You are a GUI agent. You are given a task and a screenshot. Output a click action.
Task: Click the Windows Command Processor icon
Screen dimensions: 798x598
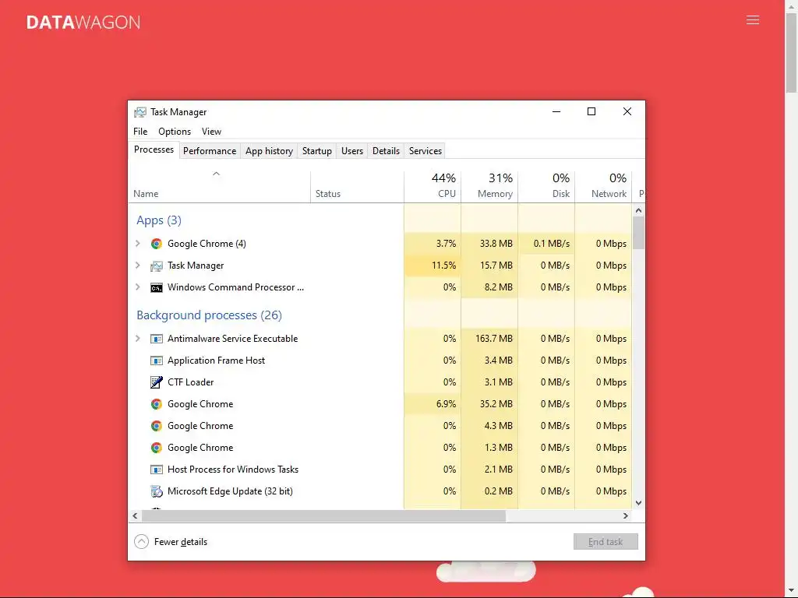(x=156, y=288)
